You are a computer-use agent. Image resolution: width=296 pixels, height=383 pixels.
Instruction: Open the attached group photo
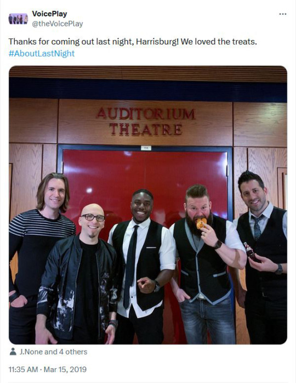(148, 205)
